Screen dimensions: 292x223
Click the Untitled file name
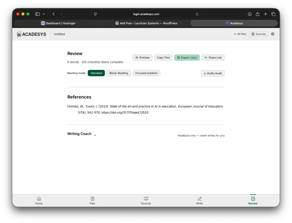pyautogui.click(x=59, y=34)
